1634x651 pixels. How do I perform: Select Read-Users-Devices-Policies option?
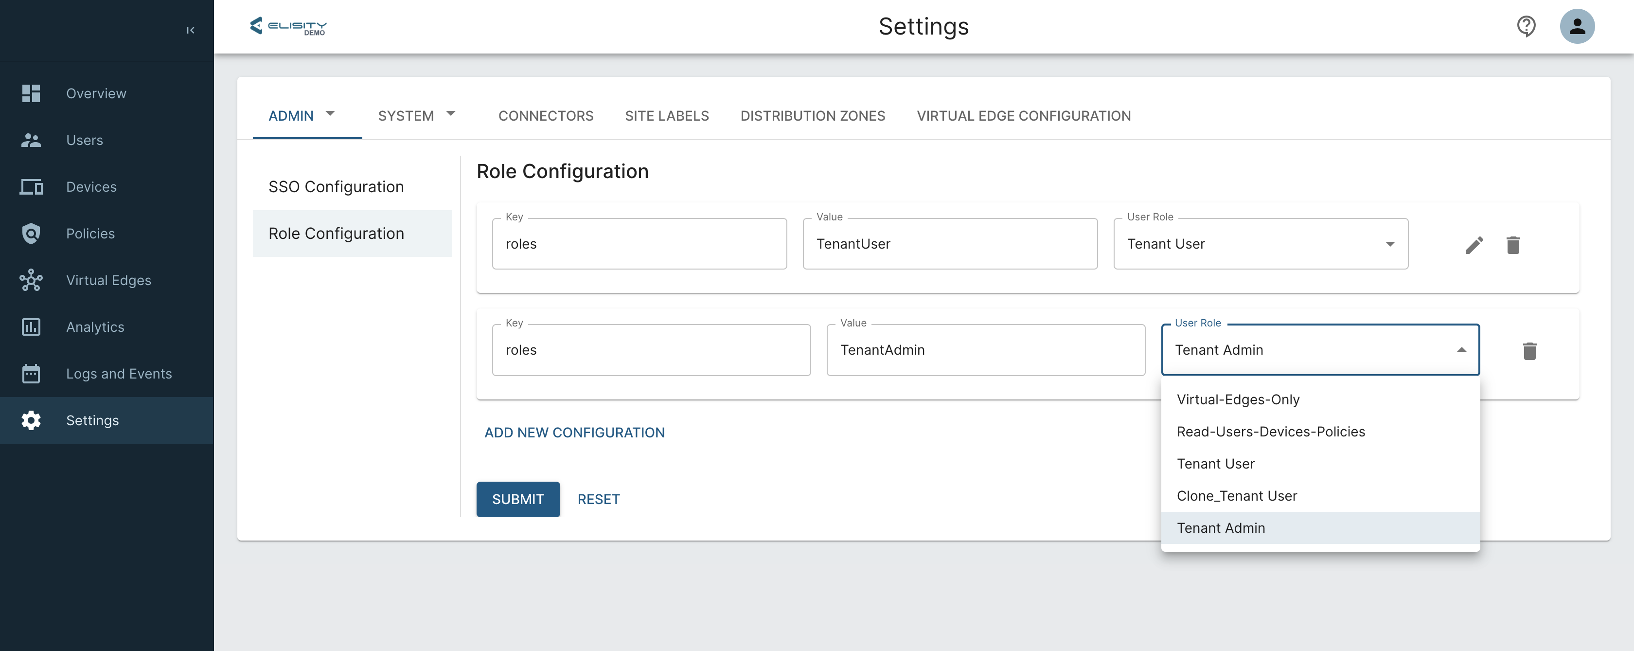1271,432
